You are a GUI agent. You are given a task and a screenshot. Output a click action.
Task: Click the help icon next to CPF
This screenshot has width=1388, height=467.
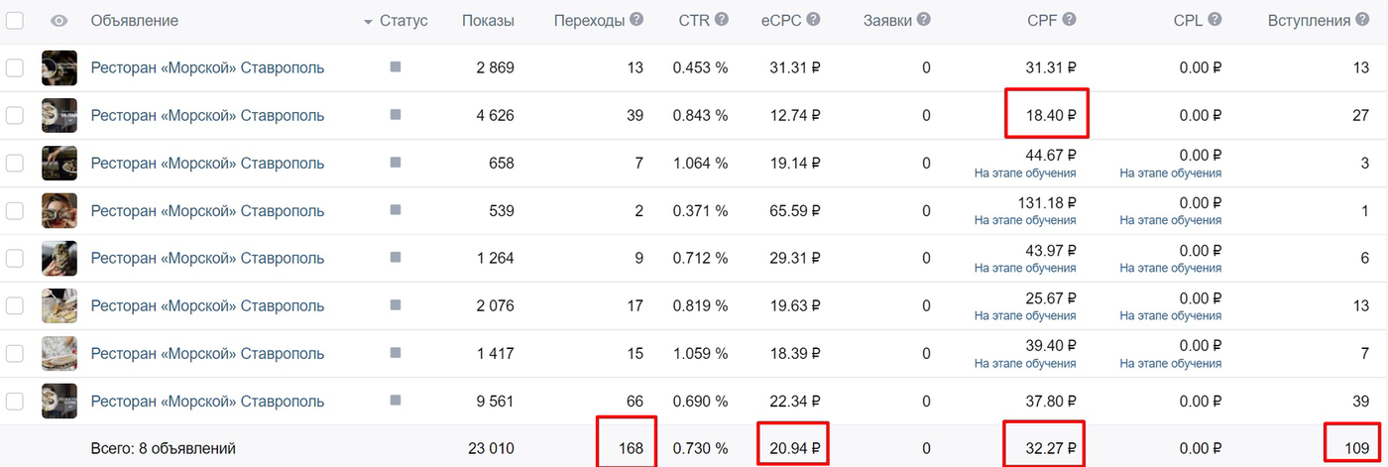pos(1070,20)
